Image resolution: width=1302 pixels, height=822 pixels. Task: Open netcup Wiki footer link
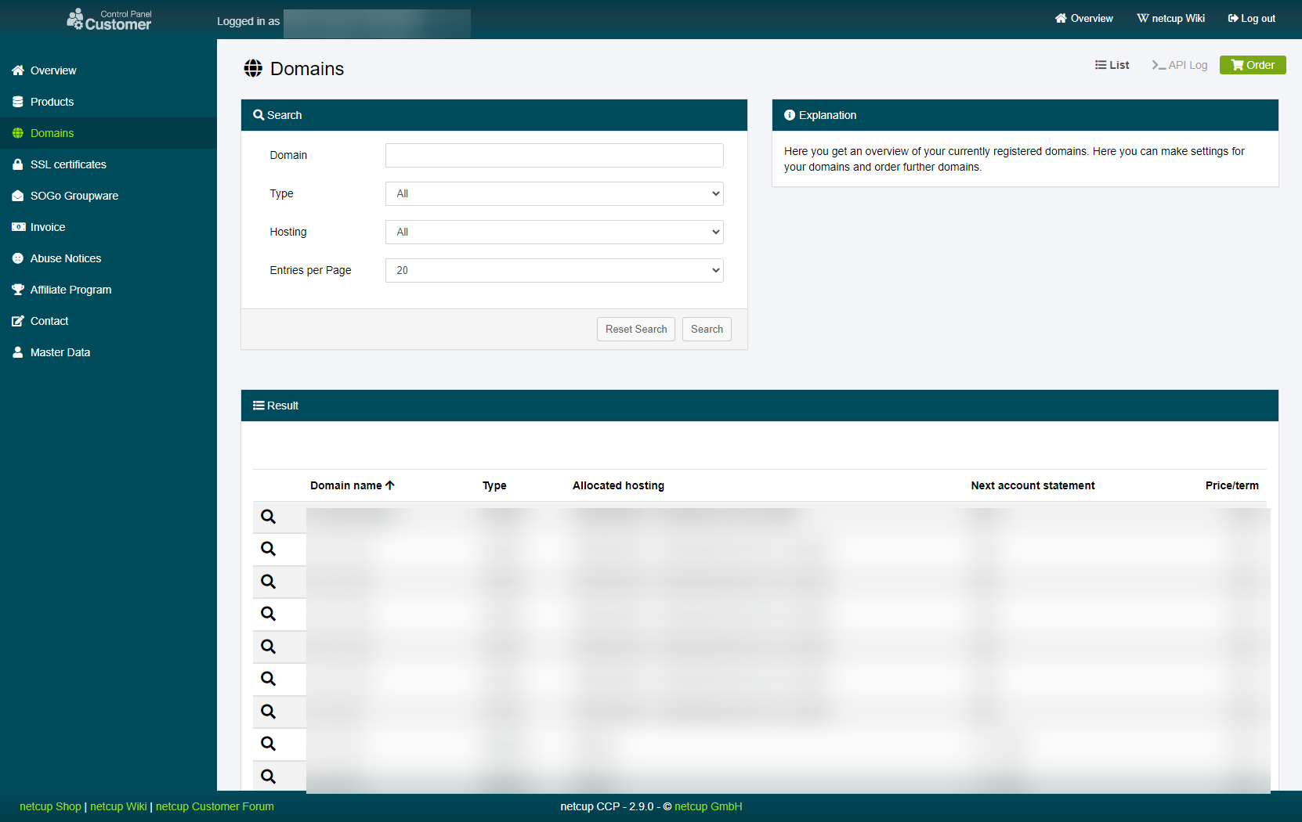point(118,806)
